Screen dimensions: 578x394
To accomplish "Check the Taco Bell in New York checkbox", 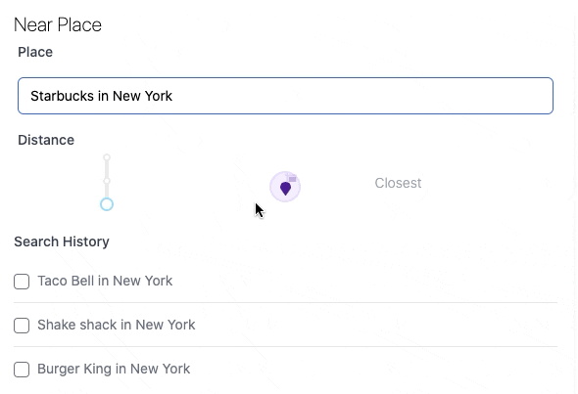I will (x=22, y=282).
